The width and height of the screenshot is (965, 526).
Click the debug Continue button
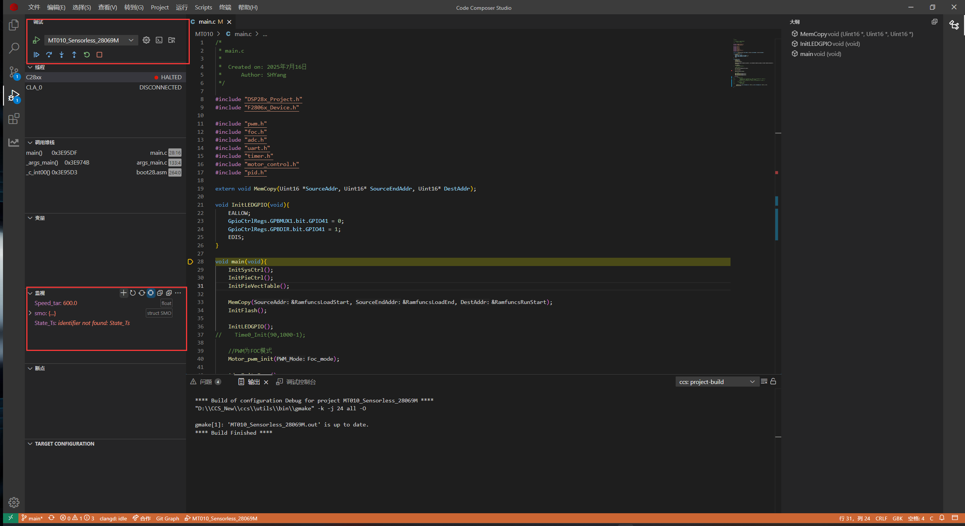[36, 54]
